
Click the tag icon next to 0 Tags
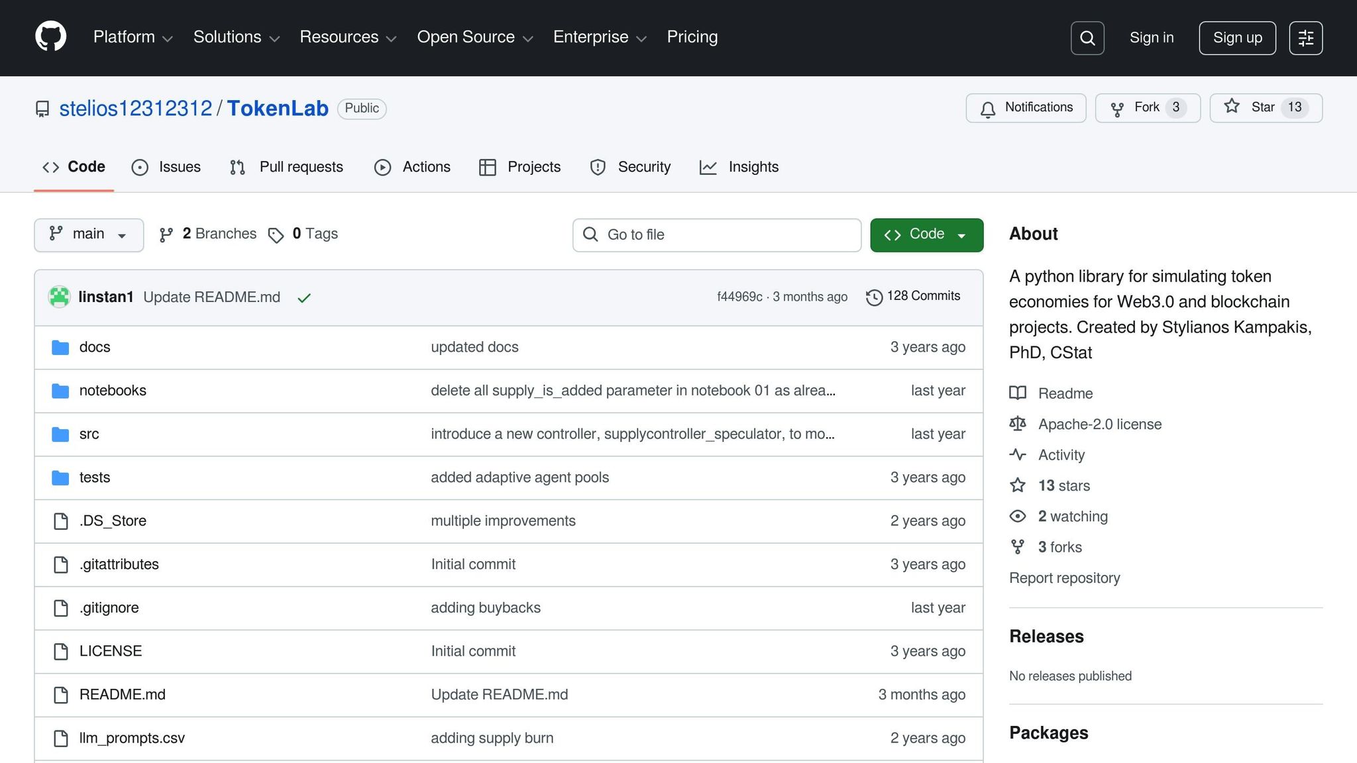[x=276, y=235]
